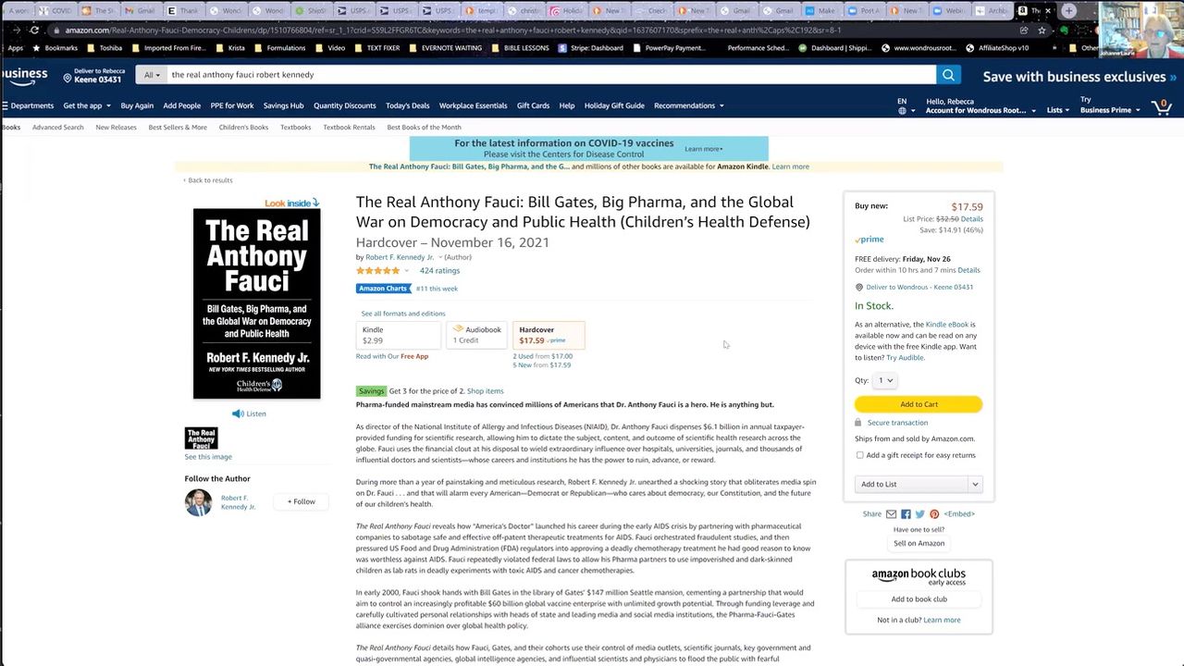Viewport: 1184px width, 666px height.
Task: Share via the email envelope icon
Action: 892,514
